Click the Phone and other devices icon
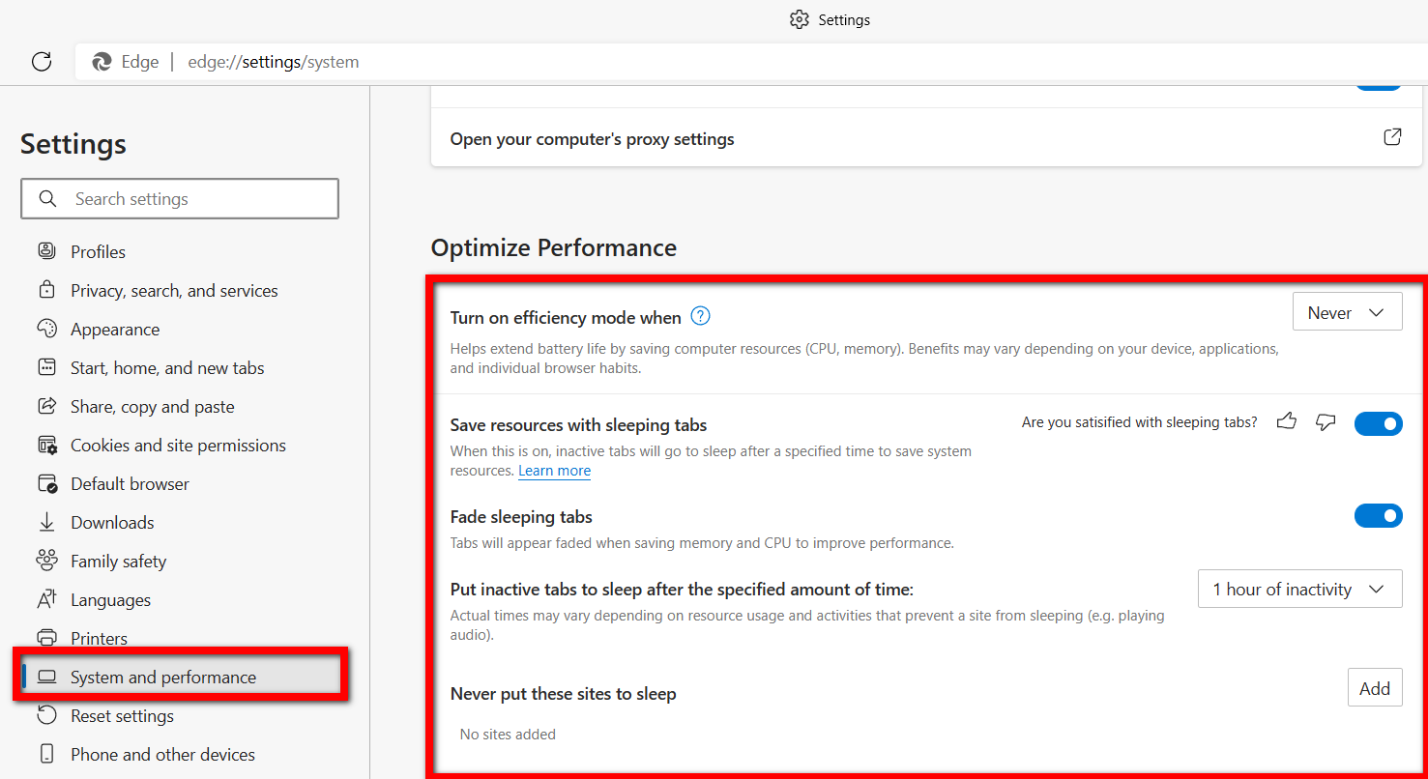 point(46,754)
